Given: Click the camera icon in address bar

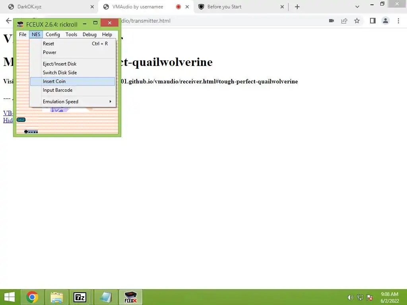Looking at the screenshot, I should pos(331,21).
